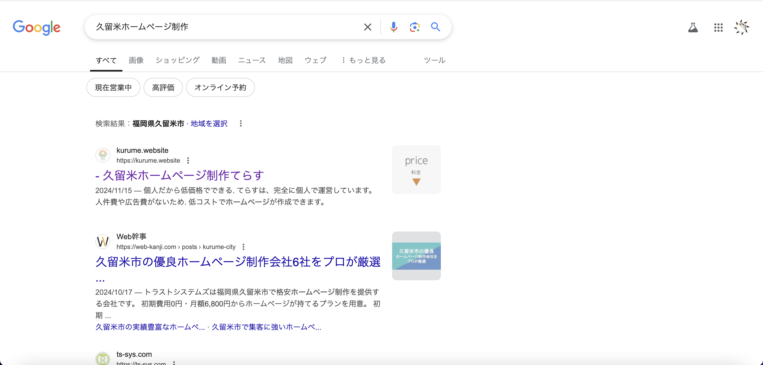Image resolution: width=763 pixels, height=365 pixels.
Task: Open Google Lens image search
Action: point(415,27)
